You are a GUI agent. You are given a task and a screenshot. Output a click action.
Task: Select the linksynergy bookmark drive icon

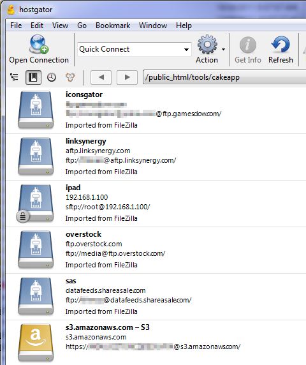click(36, 156)
